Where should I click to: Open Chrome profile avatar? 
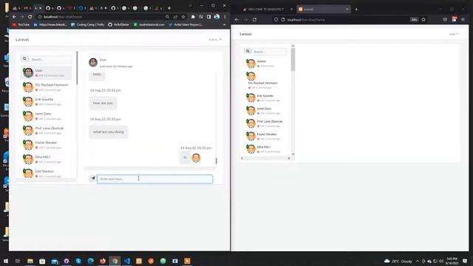pos(217,17)
